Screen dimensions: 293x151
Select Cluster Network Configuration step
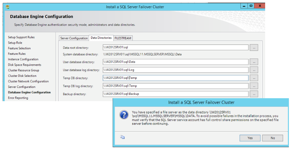click(x=28, y=81)
